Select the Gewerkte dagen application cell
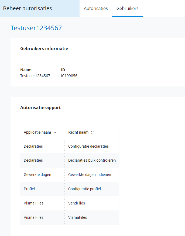Image resolution: width=185 pixels, height=236 pixels. tap(37, 175)
